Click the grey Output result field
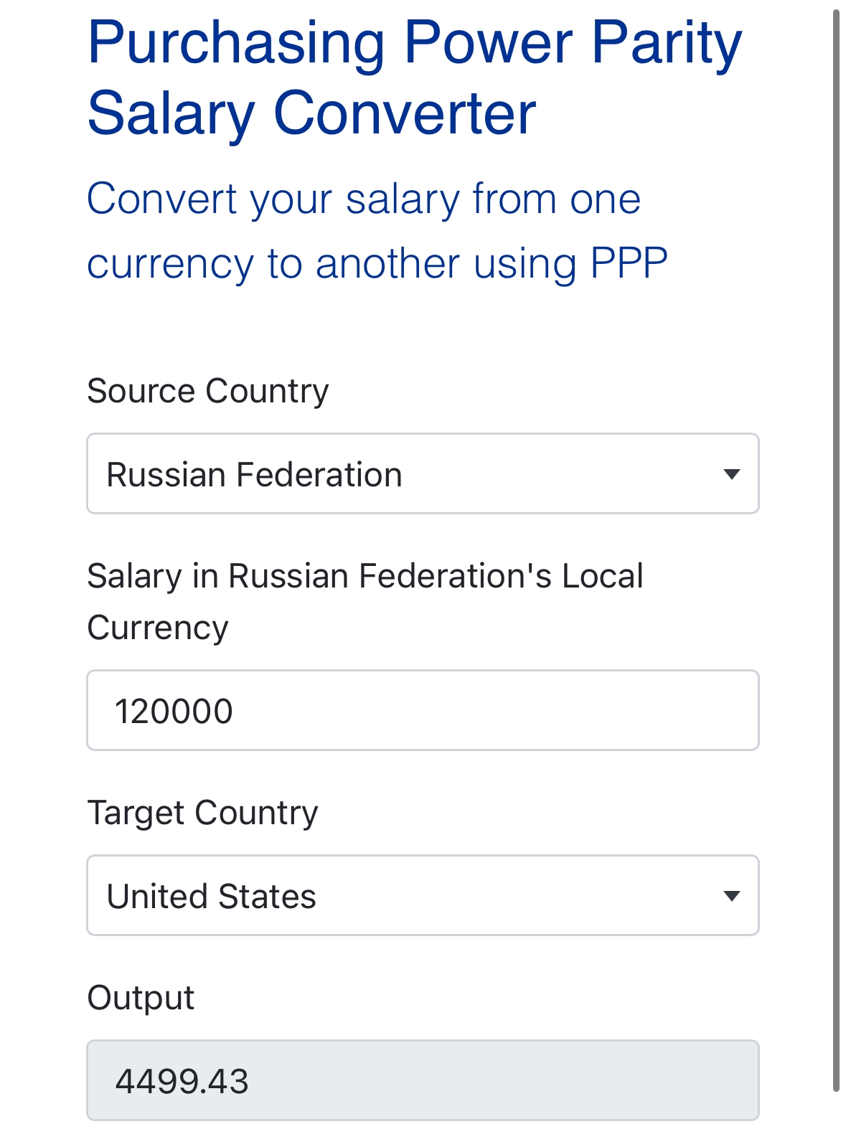The width and height of the screenshot is (846, 1142). coord(422,1080)
